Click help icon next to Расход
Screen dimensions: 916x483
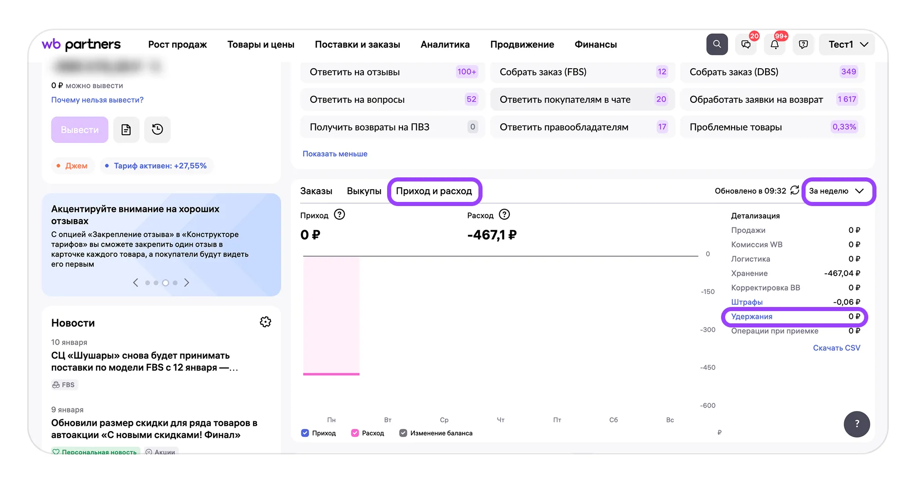point(504,215)
